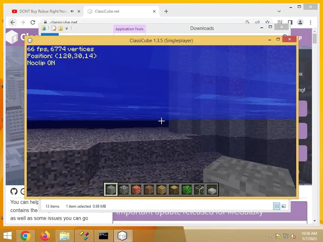The height and width of the screenshot is (242, 323).
Task: Open the colored markers app on taskbar
Action: pyautogui.click(x=84, y=235)
